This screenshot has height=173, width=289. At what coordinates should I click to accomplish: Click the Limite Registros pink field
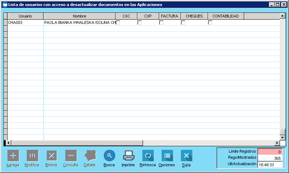click(270, 152)
